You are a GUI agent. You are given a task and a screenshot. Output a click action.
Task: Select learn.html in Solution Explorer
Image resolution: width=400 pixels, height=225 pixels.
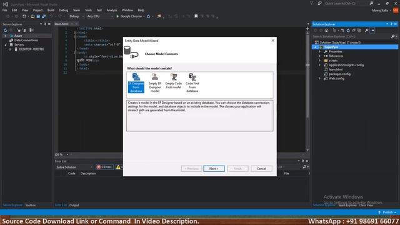tap(336, 69)
